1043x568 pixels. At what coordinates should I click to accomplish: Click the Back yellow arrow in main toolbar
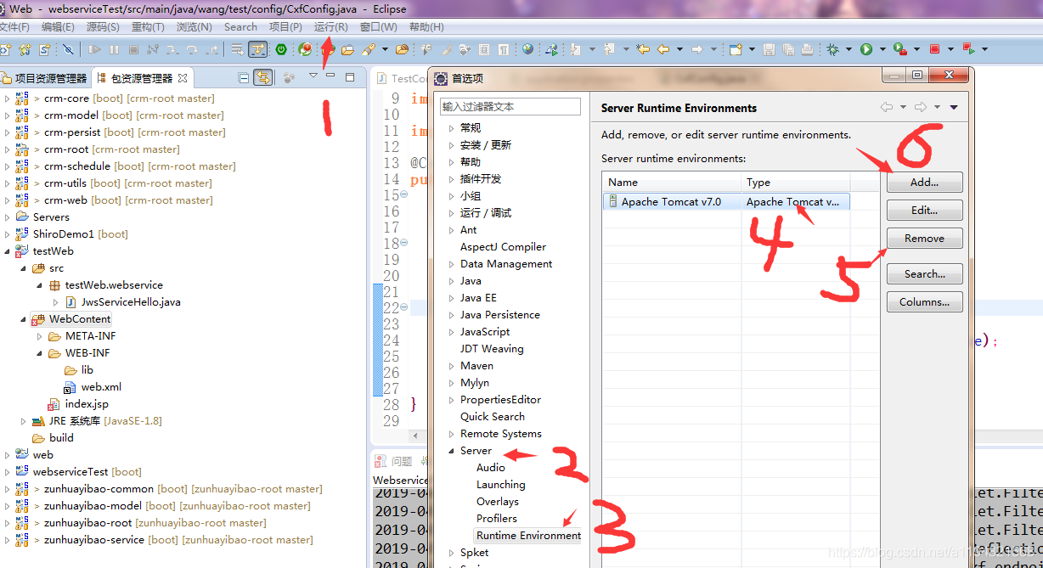[663, 49]
